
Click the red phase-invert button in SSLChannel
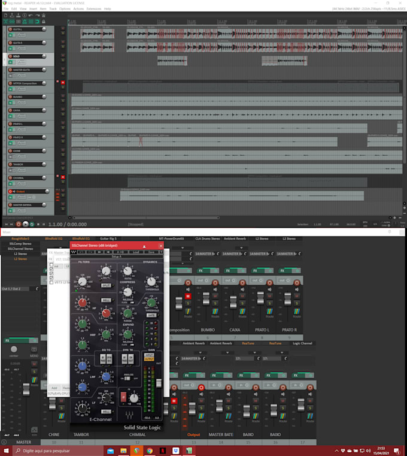pos(123,397)
